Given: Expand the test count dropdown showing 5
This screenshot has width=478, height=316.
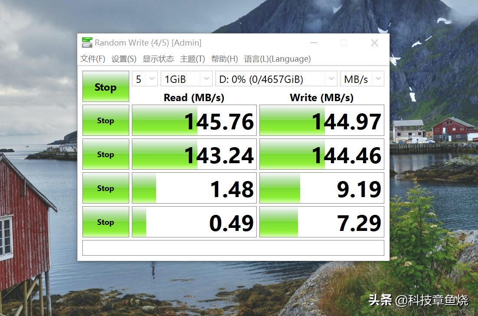Looking at the screenshot, I should tap(145, 79).
